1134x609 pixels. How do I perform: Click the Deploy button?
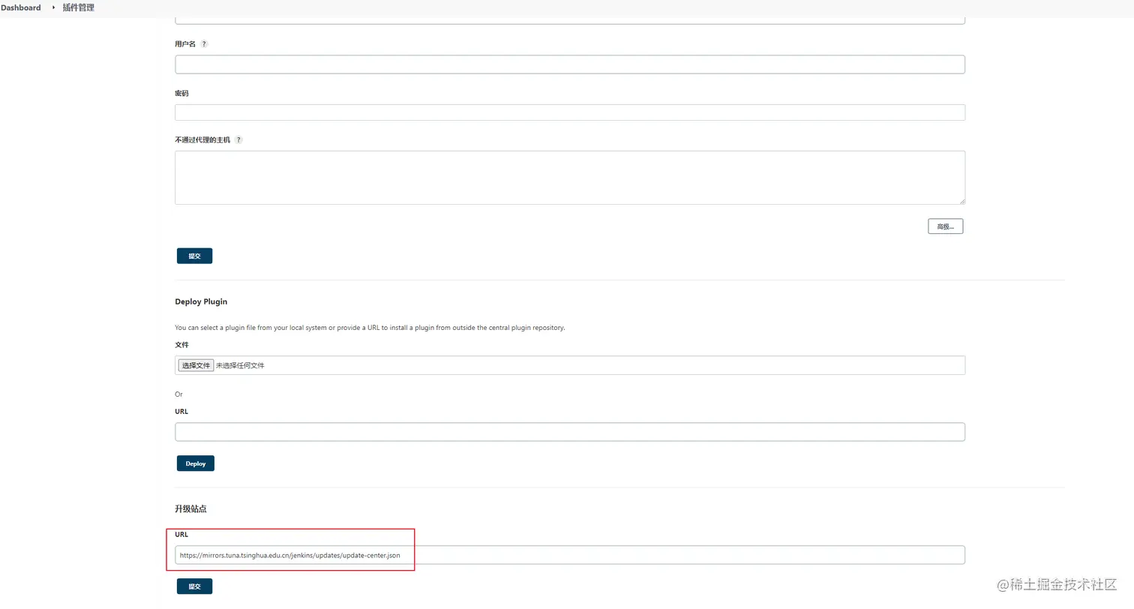[196, 463]
